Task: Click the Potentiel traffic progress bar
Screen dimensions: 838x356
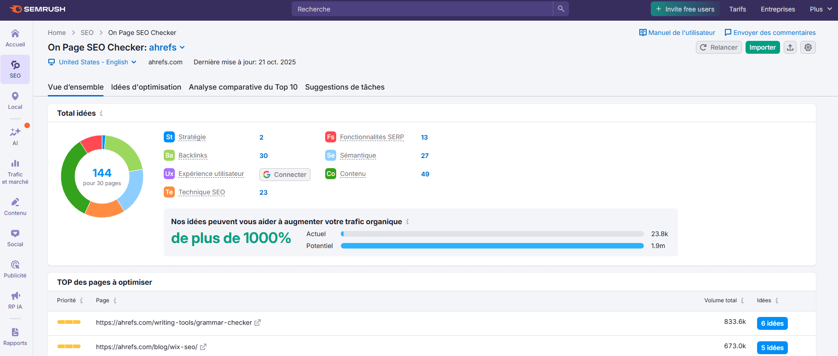Action: [492, 246]
